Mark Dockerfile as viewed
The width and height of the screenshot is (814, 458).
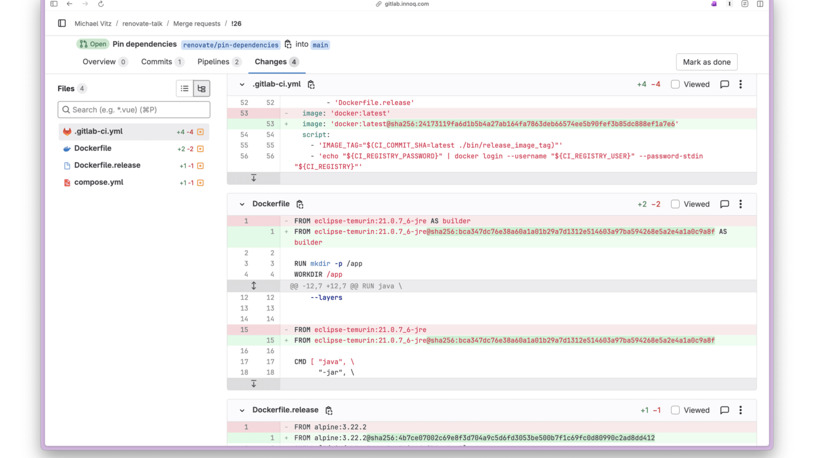[x=675, y=204]
